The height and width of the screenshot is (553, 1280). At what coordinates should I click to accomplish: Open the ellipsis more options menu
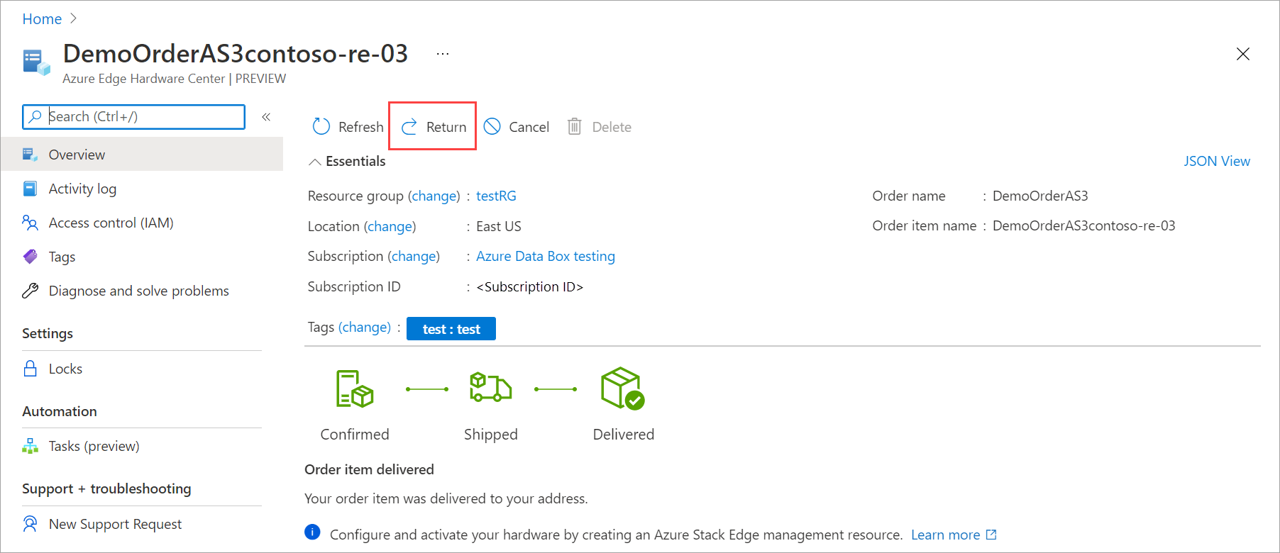[x=443, y=54]
